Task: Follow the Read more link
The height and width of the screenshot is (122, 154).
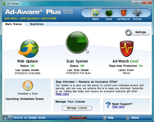Action: pos(62,94)
